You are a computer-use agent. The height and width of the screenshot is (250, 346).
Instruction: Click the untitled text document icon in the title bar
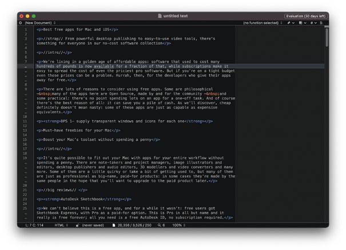tap(160, 15)
